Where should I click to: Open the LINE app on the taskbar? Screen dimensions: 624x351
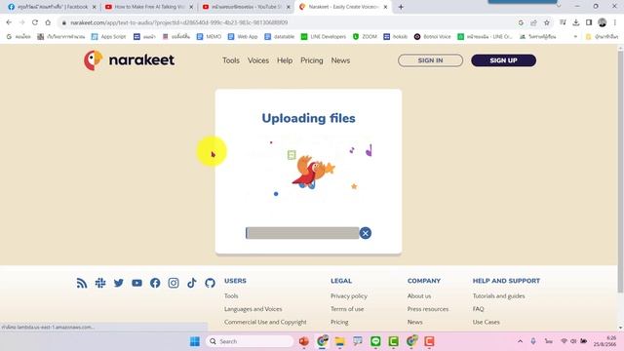click(x=375, y=341)
